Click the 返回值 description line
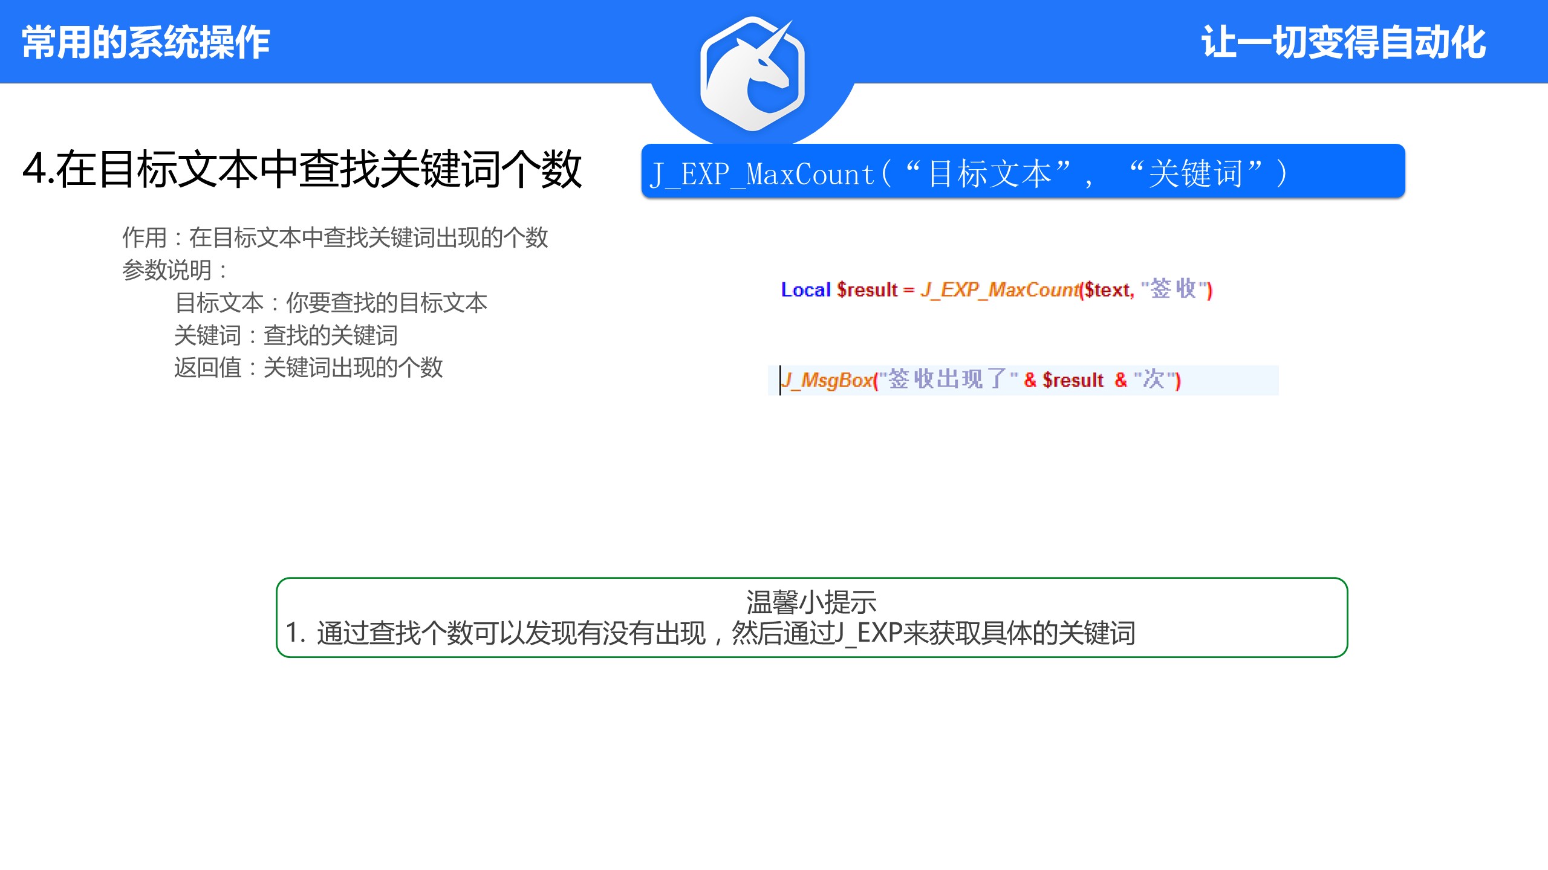Image resolution: width=1548 pixels, height=870 pixels. [x=308, y=367]
